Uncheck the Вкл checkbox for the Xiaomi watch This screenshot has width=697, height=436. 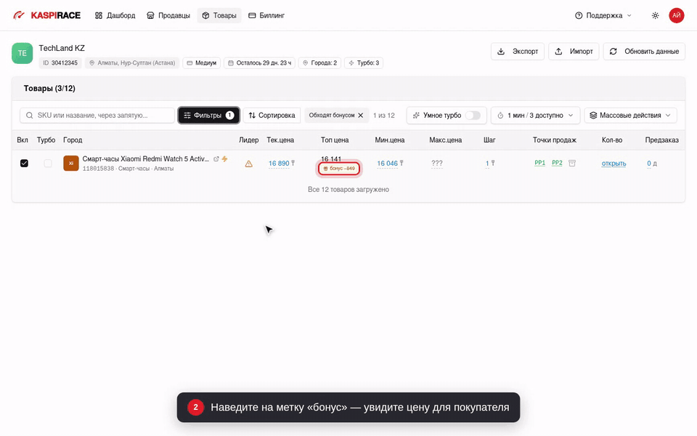click(25, 163)
